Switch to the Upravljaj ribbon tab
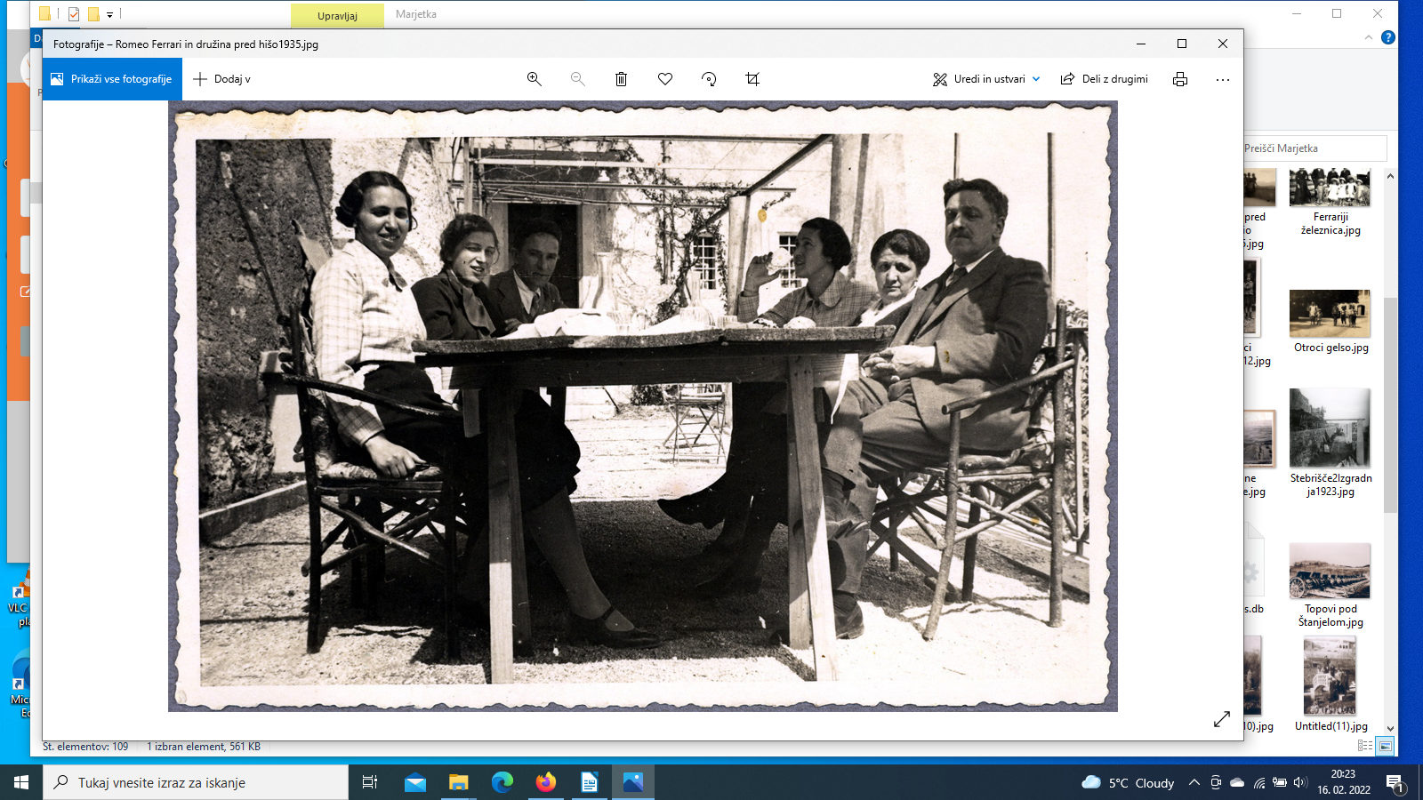Screen dimensions: 1423x800 [337, 16]
